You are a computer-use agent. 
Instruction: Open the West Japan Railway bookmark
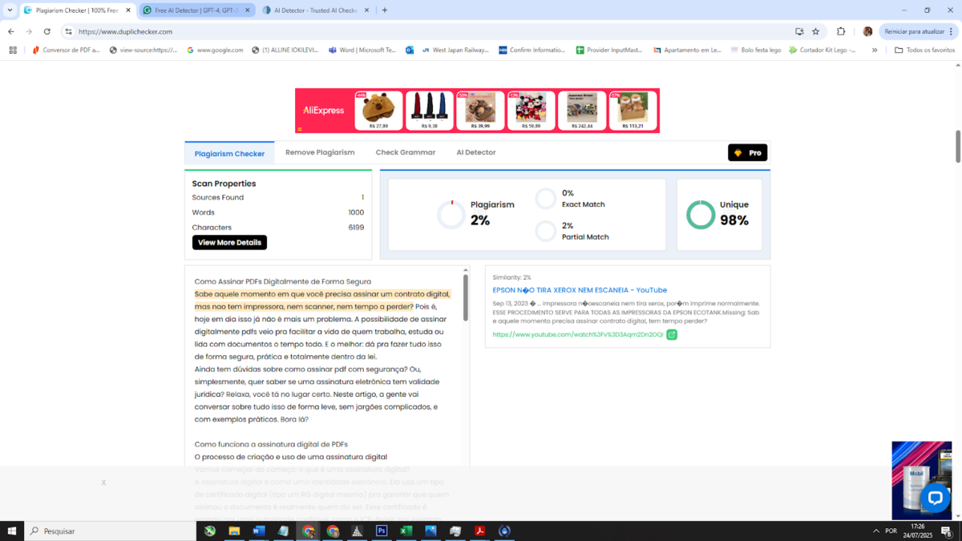455,50
